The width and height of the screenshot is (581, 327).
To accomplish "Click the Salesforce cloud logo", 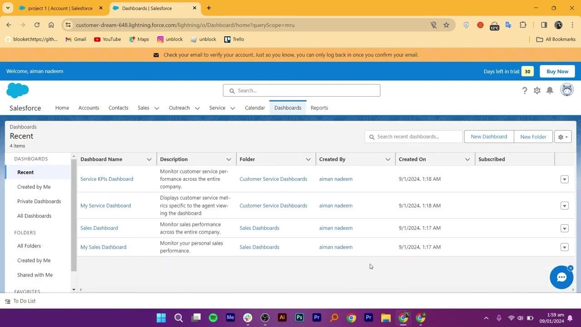I will [18, 90].
